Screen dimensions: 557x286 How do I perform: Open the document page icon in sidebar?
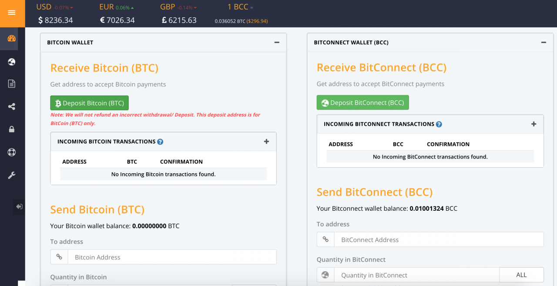point(12,84)
